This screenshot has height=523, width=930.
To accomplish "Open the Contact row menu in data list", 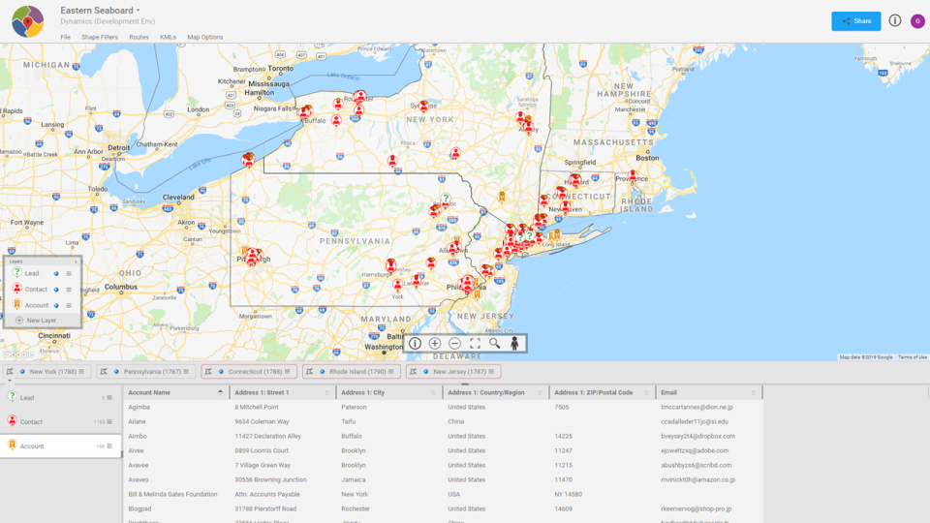I will pyautogui.click(x=109, y=422).
